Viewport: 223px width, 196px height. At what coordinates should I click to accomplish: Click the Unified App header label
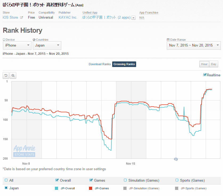(90, 12)
